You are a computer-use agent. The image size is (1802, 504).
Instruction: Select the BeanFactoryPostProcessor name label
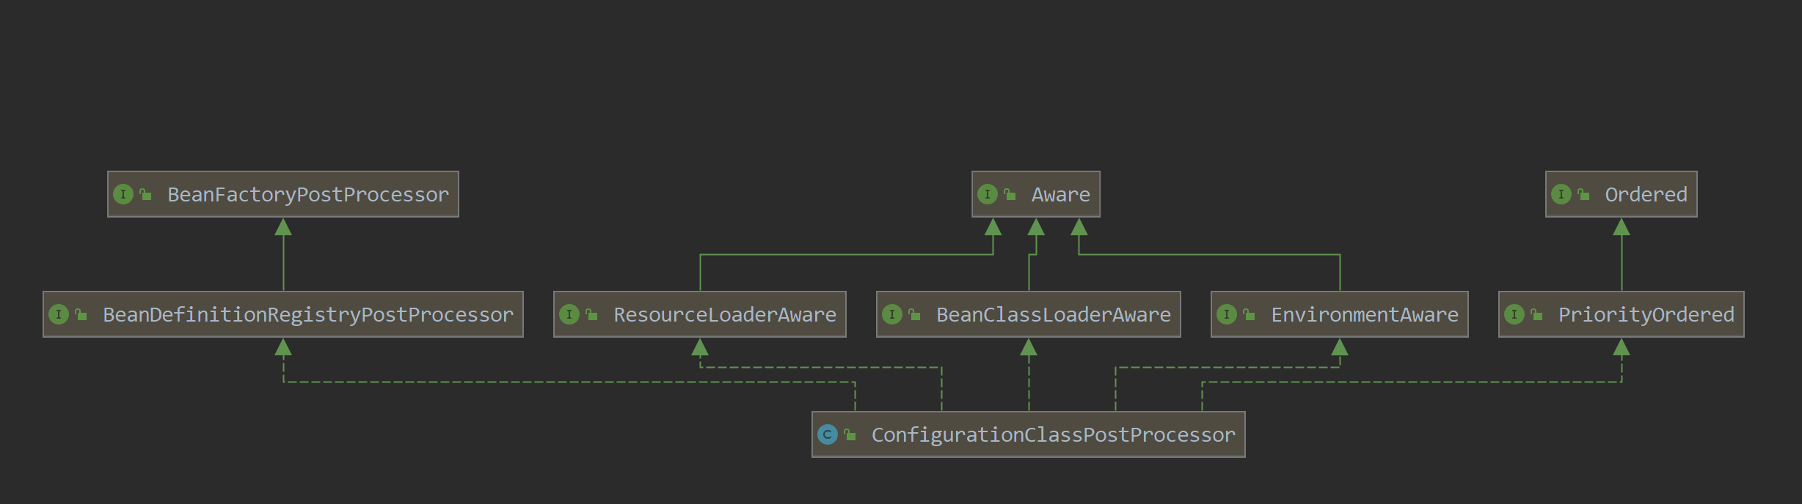coord(307,195)
